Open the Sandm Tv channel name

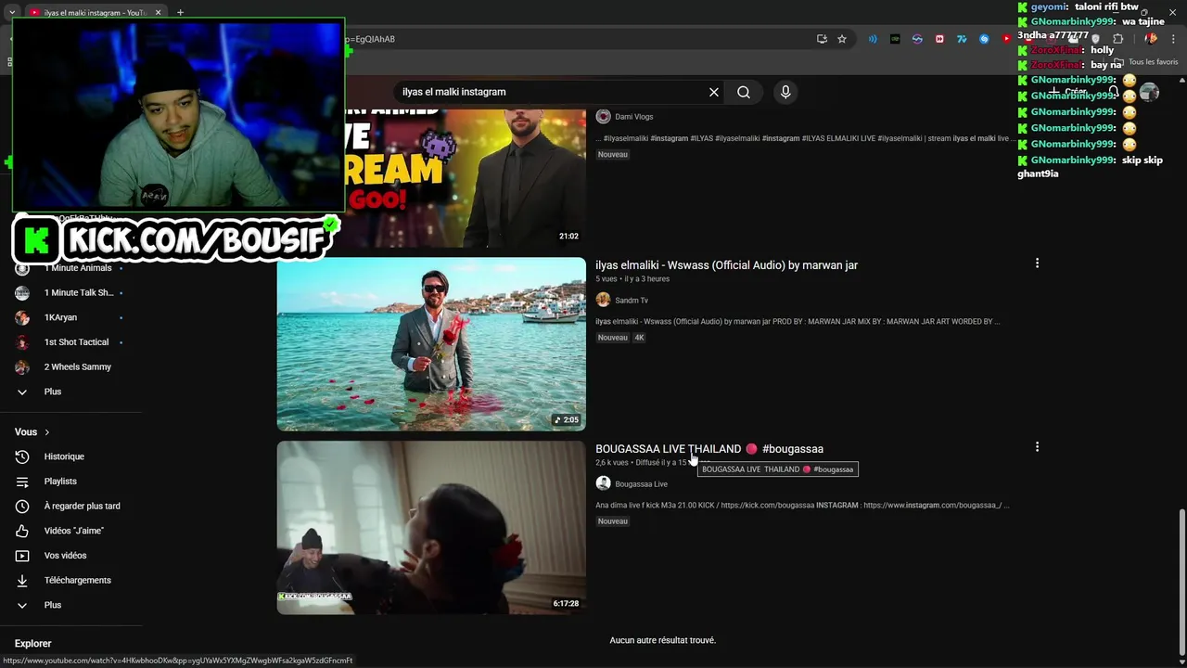pyautogui.click(x=632, y=301)
